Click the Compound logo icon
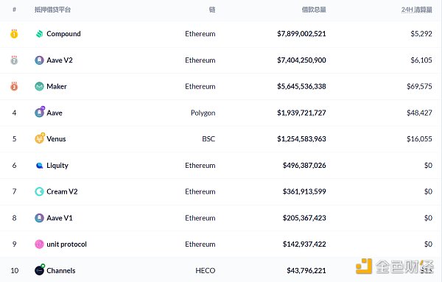This screenshot has width=442, height=282. click(40, 34)
